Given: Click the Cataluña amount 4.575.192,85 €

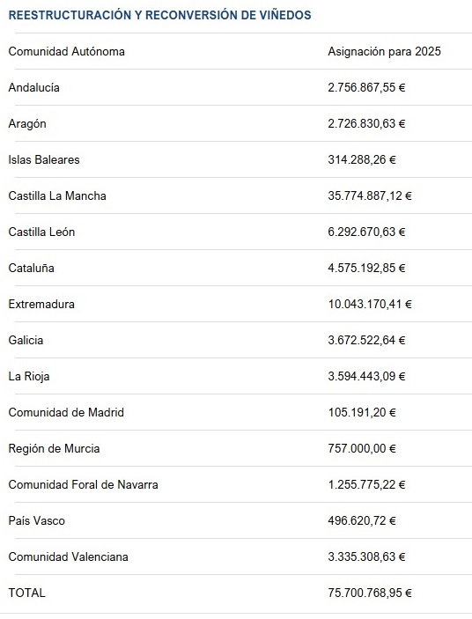Looking at the screenshot, I should pos(366,268).
